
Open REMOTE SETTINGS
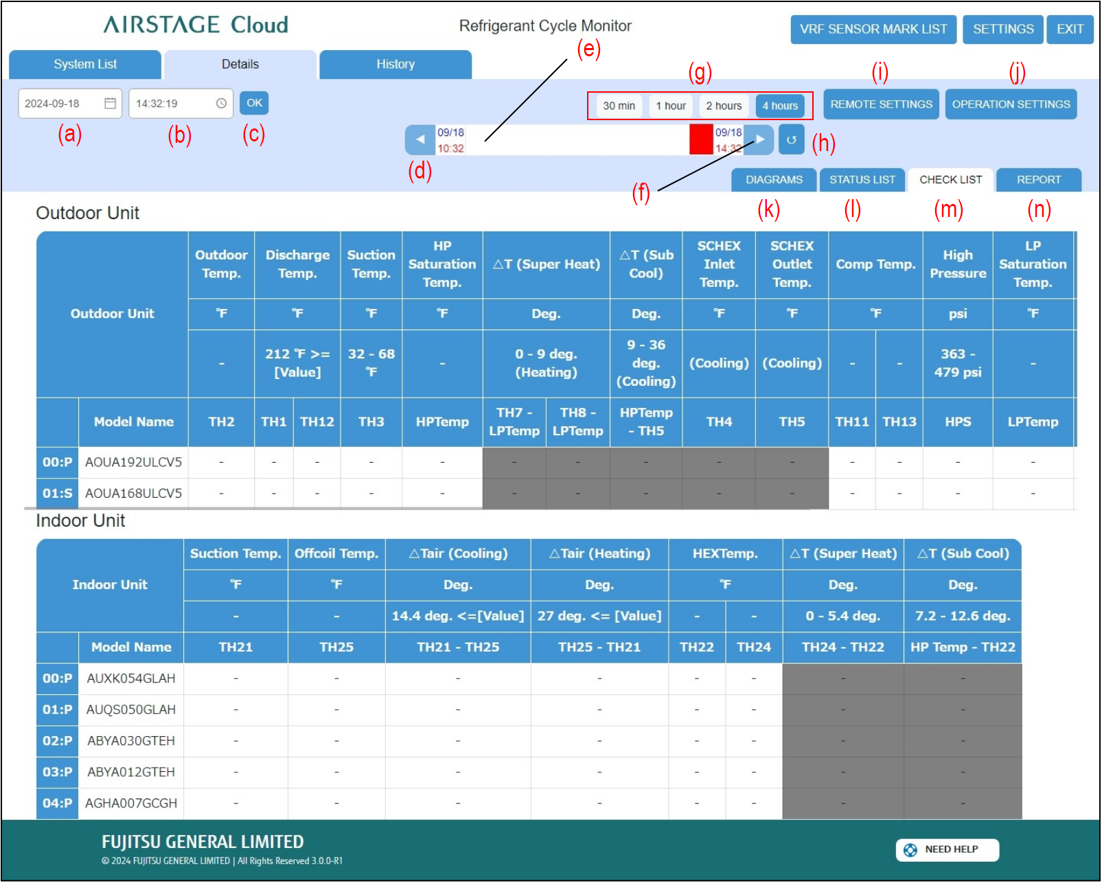coord(881,104)
